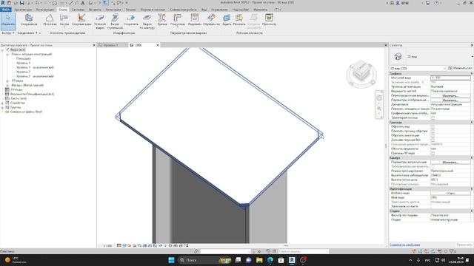
Task: Choose the Врезка cope tool
Action: coord(162,20)
